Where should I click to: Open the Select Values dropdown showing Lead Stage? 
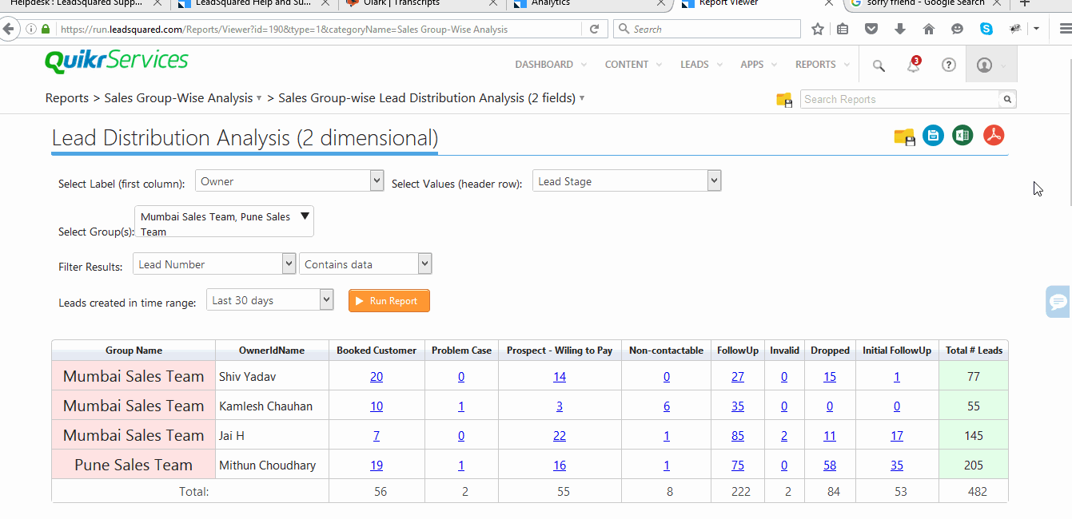pyautogui.click(x=712, y=180)
